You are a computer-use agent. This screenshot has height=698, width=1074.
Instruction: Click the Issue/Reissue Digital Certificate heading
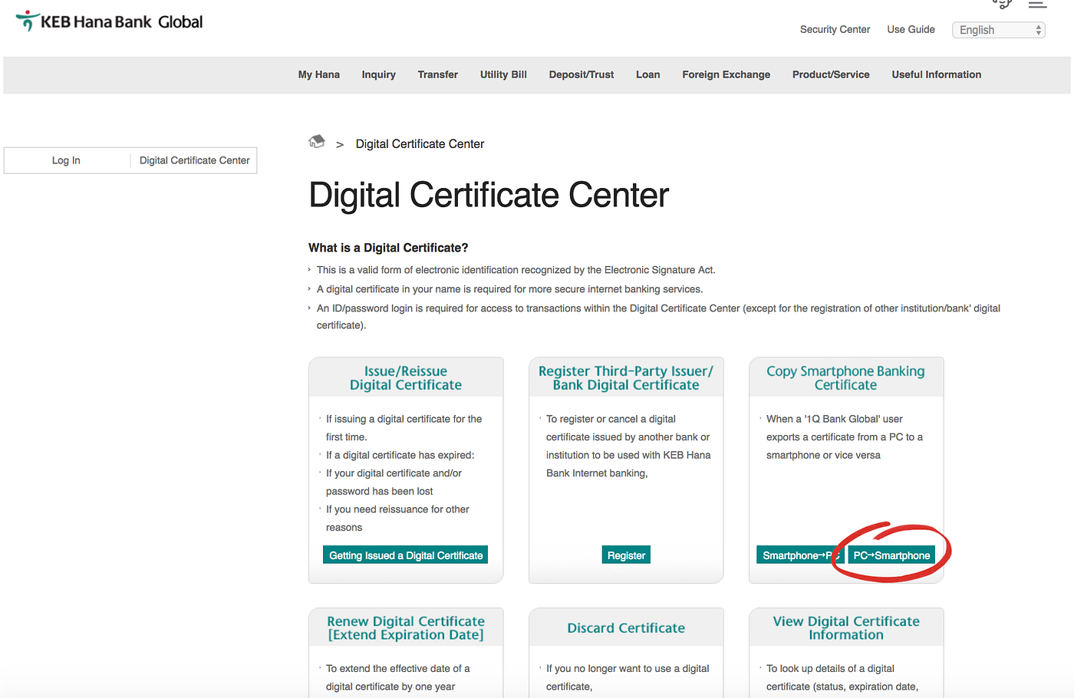(406, 378)
